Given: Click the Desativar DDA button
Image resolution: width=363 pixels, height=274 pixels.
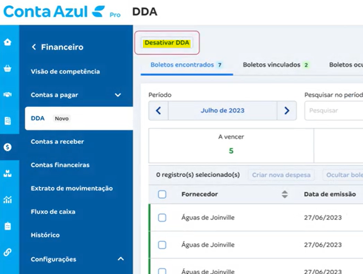Looking at the screenshot, I should tap(167, 43).
